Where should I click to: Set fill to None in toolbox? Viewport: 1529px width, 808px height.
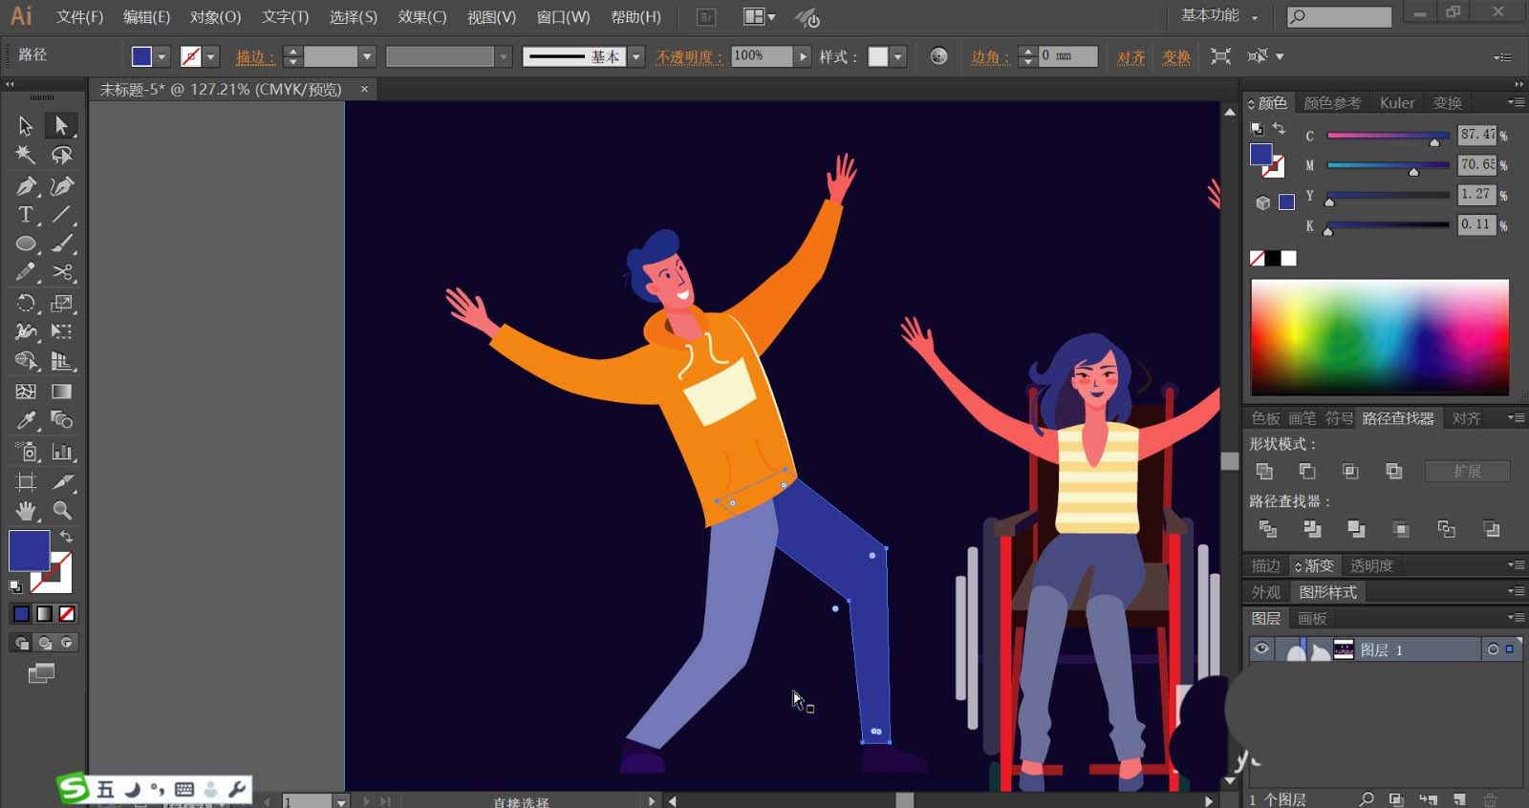(x=67, y=614)
